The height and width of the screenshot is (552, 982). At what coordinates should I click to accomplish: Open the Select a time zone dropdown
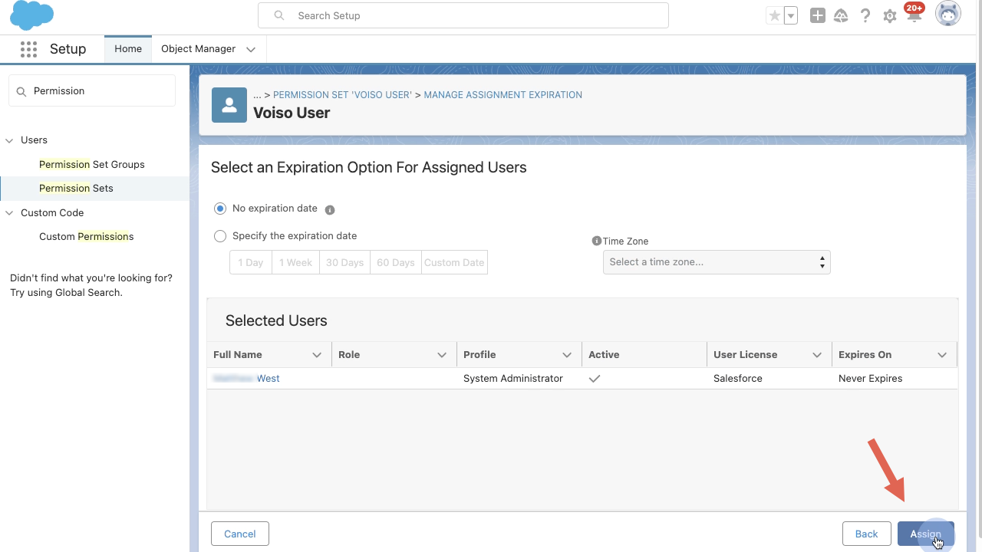tap(717, 262)
